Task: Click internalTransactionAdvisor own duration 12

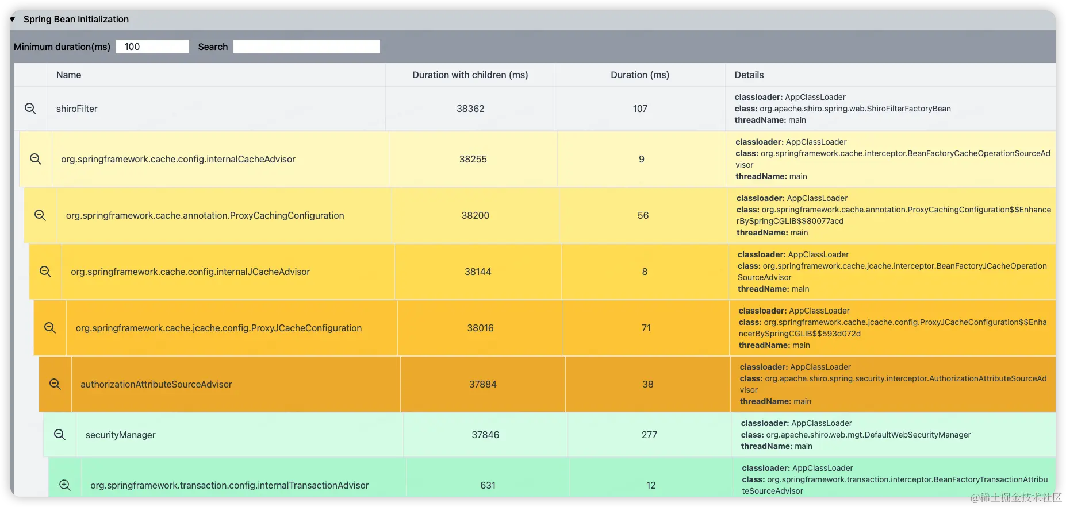Action: (651, 485)
